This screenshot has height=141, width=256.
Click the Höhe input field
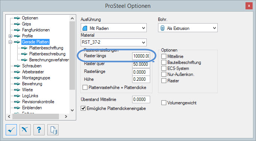click(141, 79)
